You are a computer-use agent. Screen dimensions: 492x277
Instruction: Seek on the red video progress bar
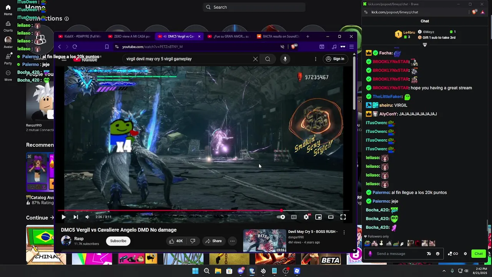(203, 210)
